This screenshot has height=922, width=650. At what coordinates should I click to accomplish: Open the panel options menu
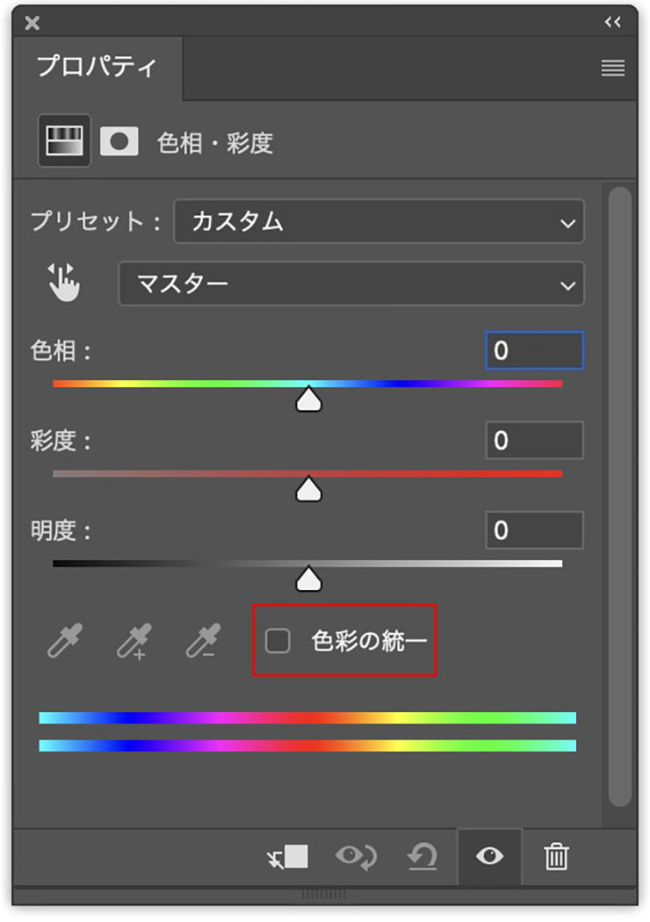(613, 68)
